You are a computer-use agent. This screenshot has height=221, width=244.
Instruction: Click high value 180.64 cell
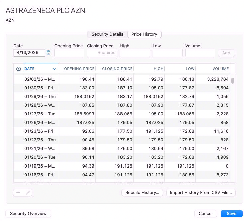point(156,149)
